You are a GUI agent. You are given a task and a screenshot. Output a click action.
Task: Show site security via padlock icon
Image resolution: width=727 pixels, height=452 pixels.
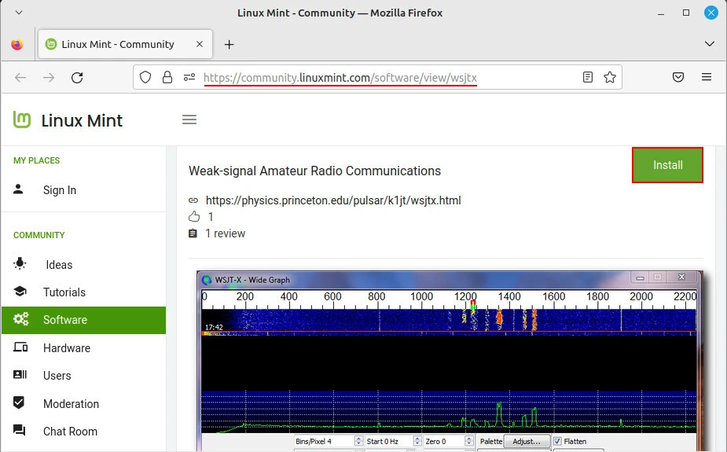pyautogui.click(x=167, y=77)
